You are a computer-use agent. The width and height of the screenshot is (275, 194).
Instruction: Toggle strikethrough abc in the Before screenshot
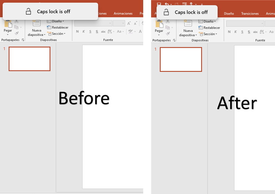click(103, 32)
